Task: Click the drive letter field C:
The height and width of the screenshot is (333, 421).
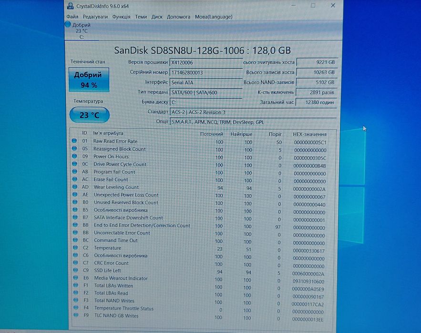Action: click(x=206, y=102)
